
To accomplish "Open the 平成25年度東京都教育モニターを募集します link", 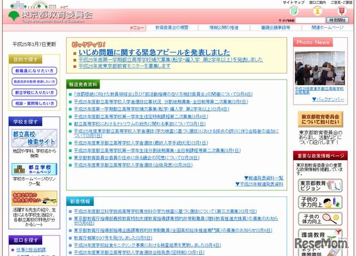I will pos(125,66).
